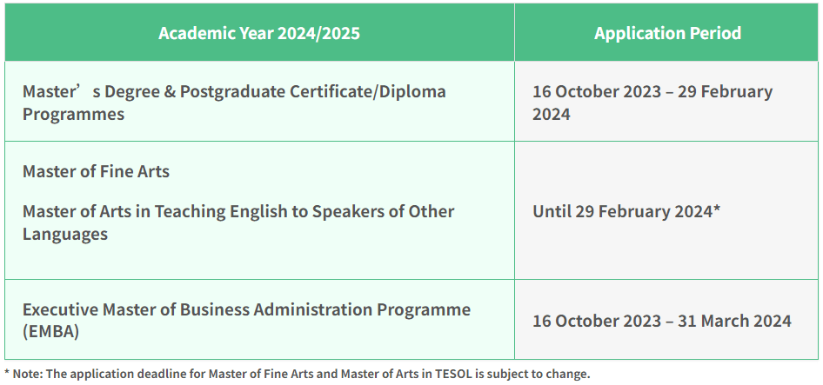Click the 2024 on the first row's second line
Image resolution: width=823 pixels, height=385 pixels.
pyautogui.click(x=551, y=115)
